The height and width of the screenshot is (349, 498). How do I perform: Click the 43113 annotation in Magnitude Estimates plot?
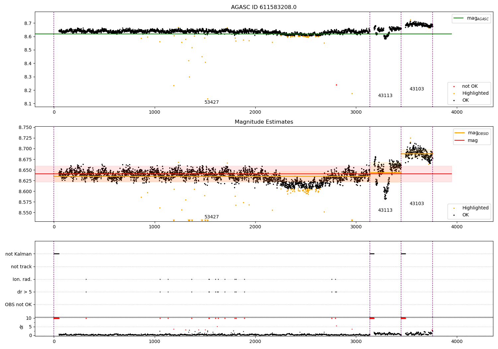click(385, 210)
